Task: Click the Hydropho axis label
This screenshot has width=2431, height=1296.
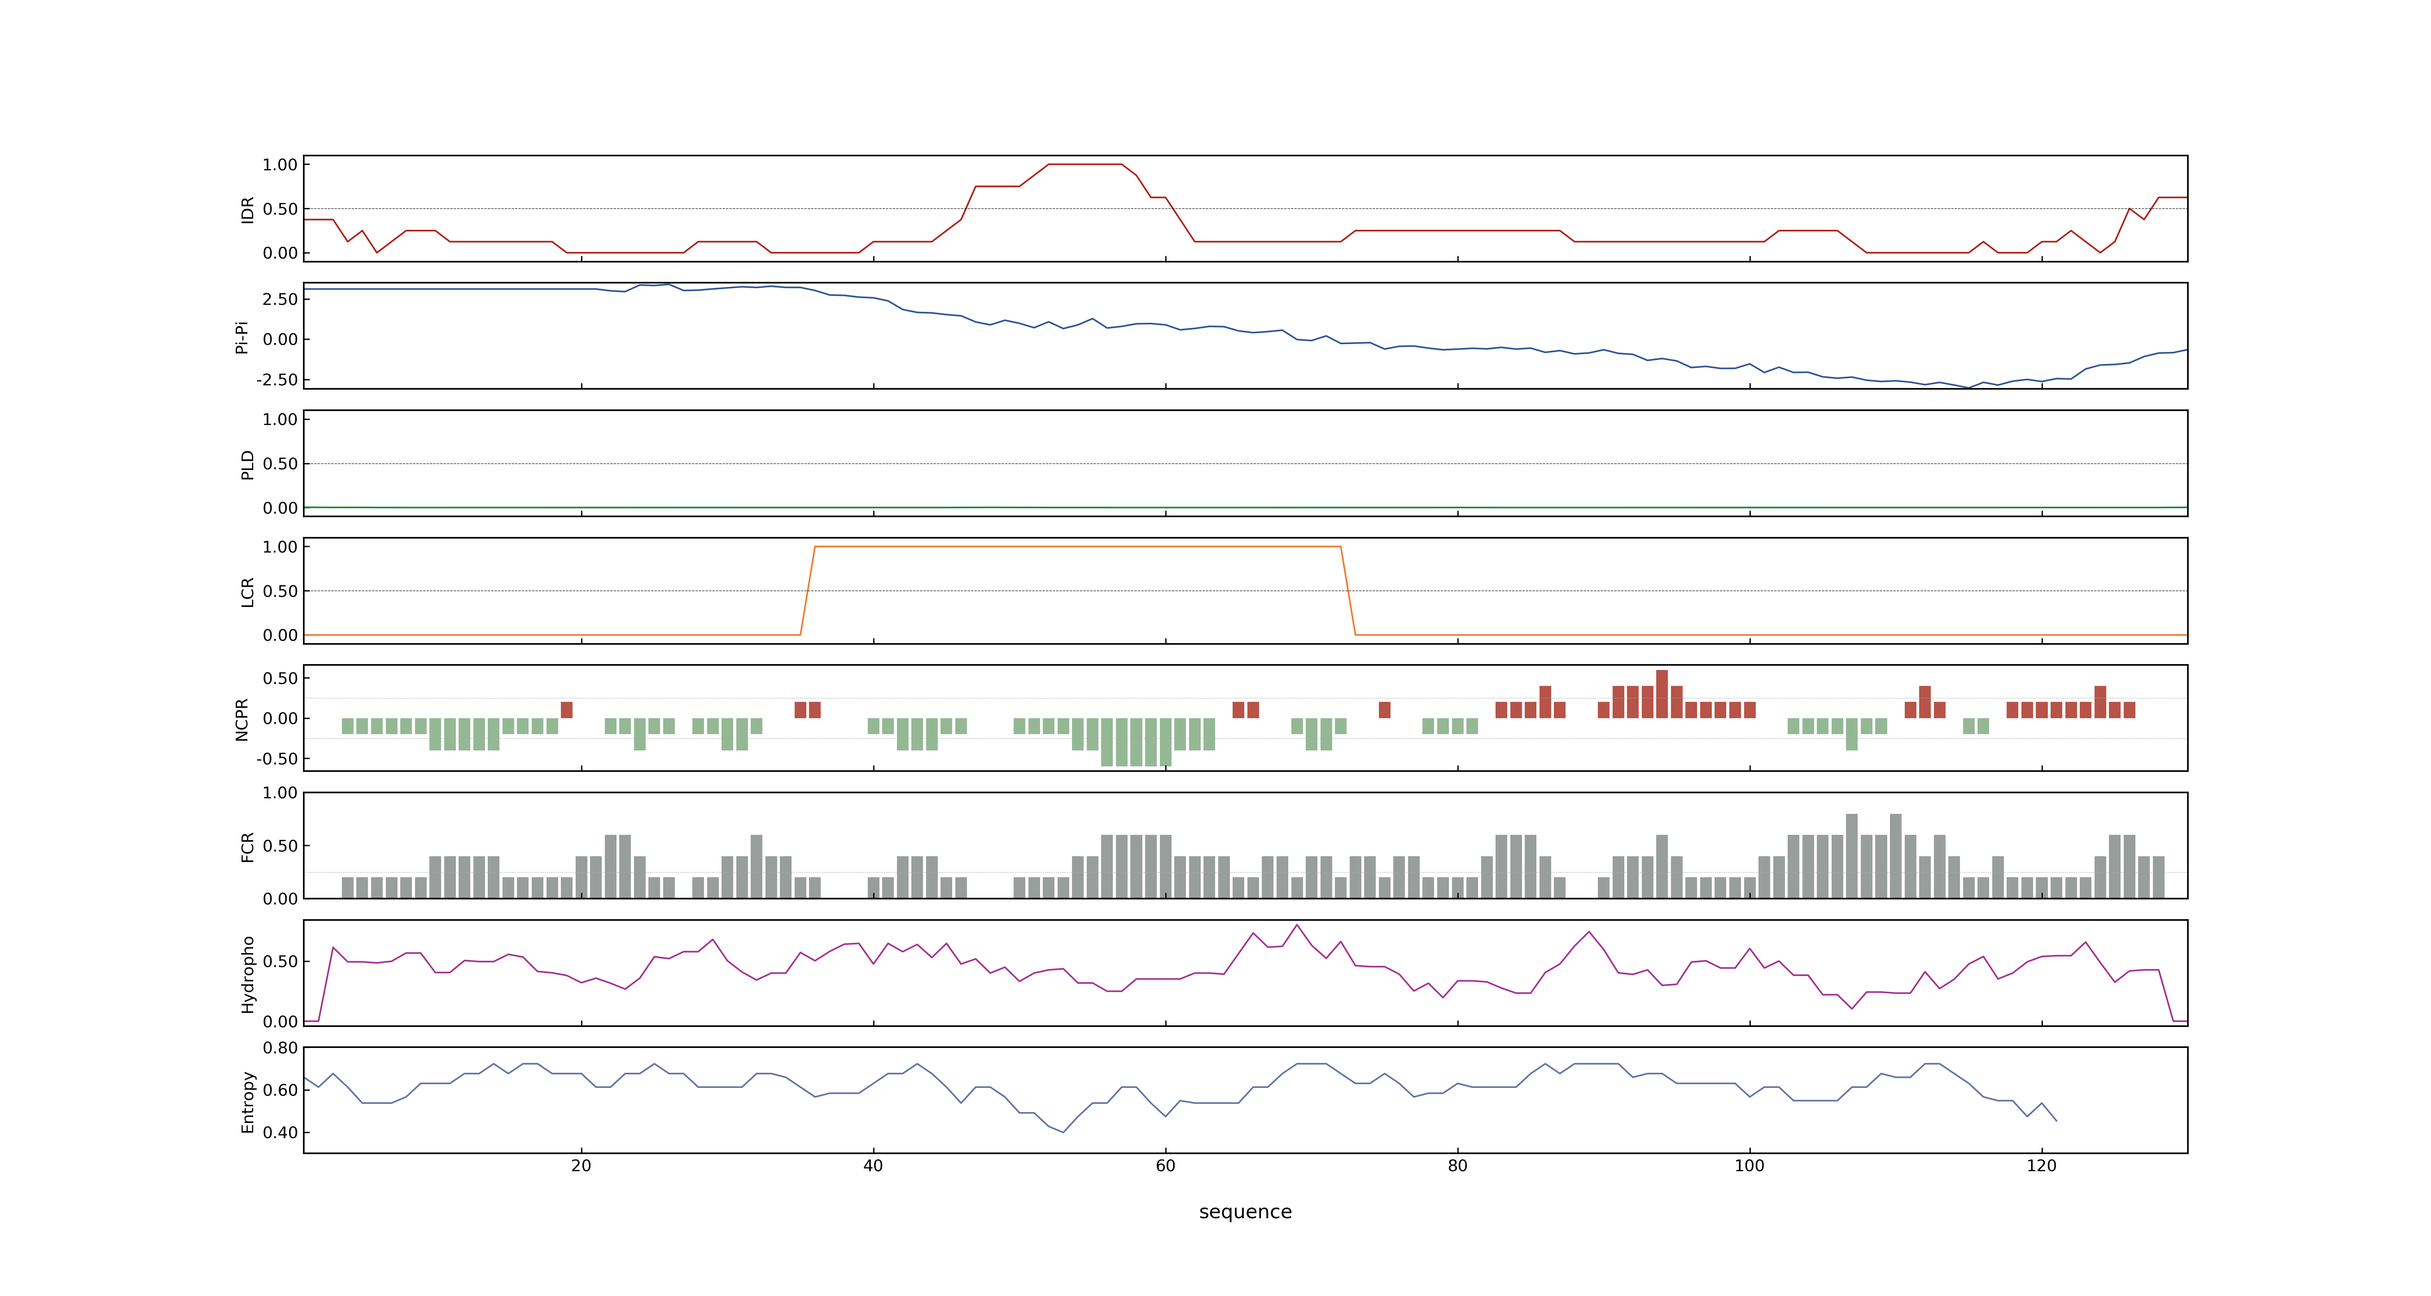Action: click(x=247, y=974)
